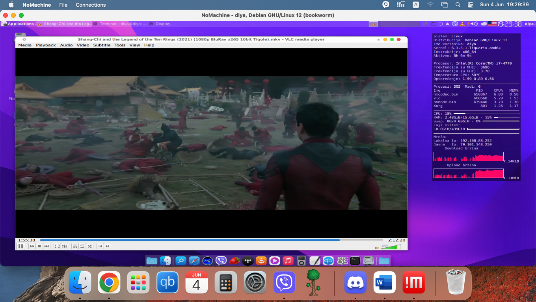Open the VLC Playback menu
The image size is (536, 302).
point(46,45)
